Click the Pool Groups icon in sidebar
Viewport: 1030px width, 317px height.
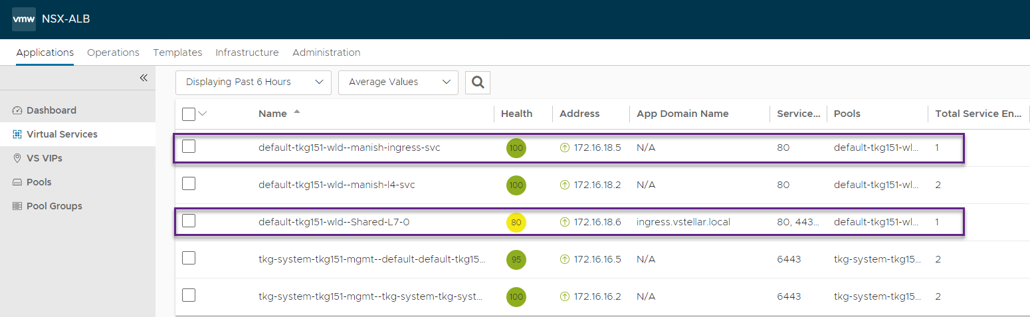coord(18,206)
